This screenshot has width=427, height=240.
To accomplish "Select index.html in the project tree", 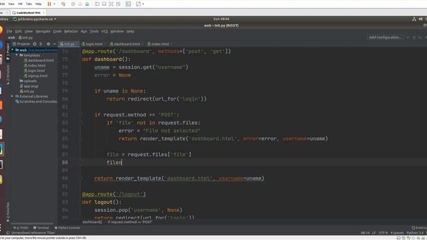I will click(x=35, y=65).
